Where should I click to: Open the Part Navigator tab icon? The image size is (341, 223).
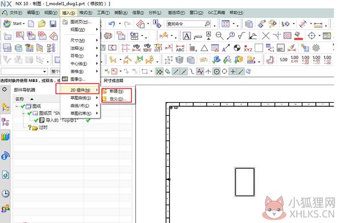5,123
